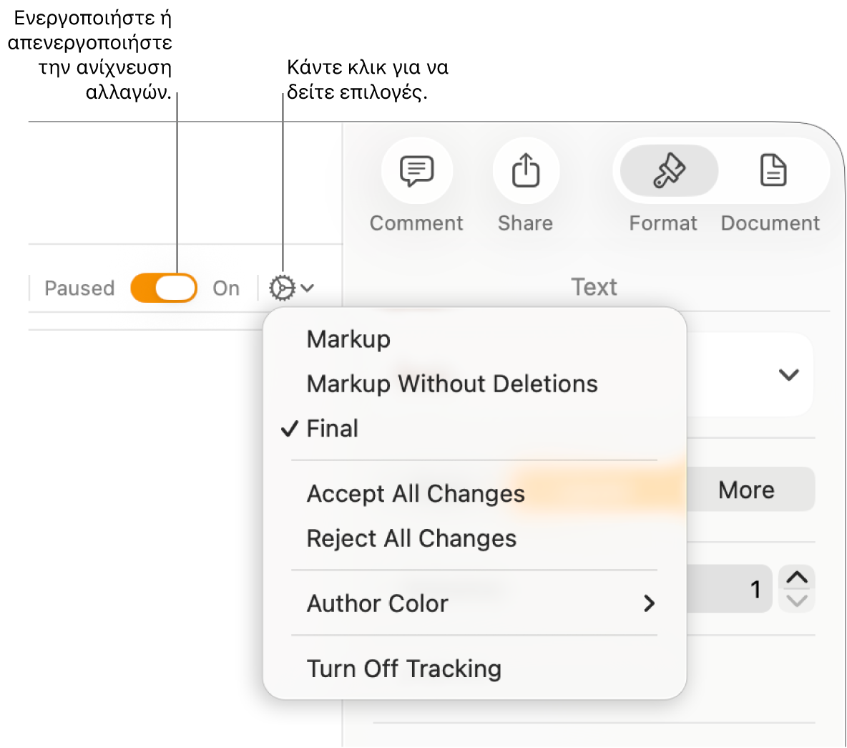Increase value with the stepper up arrow
Screen dimensions: 847x748
coord(797,577)
